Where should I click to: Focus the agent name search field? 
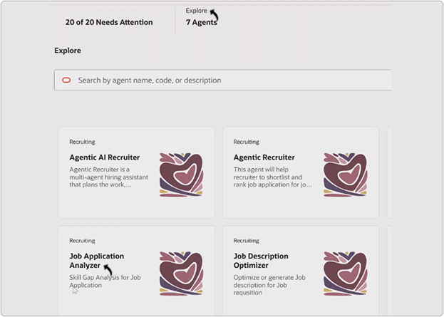coord(222,80)
